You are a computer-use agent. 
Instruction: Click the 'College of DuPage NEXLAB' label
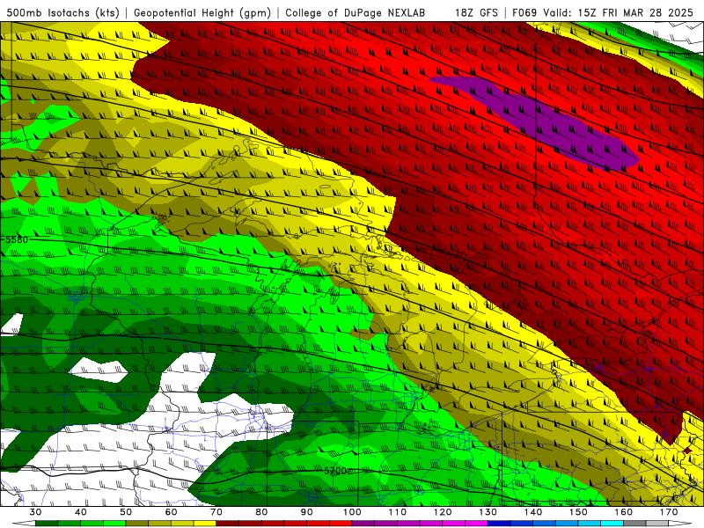(356, 12)
